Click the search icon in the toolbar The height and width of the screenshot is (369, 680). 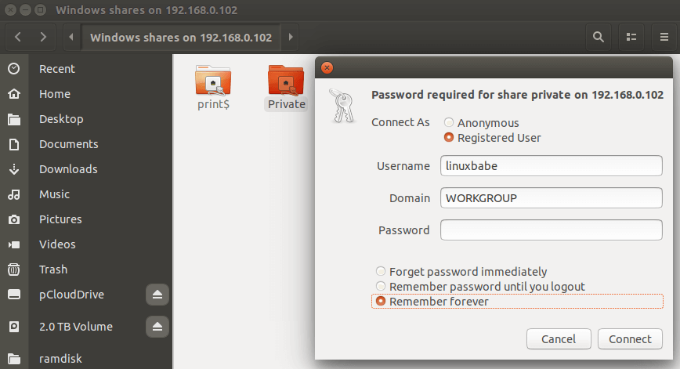click(599, 37)
